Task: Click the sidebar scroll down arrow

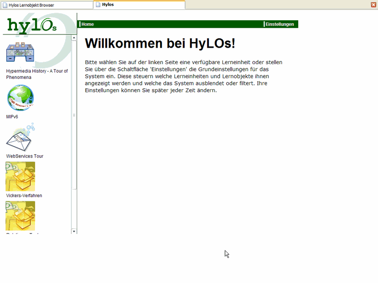Action: coord(74,231)
